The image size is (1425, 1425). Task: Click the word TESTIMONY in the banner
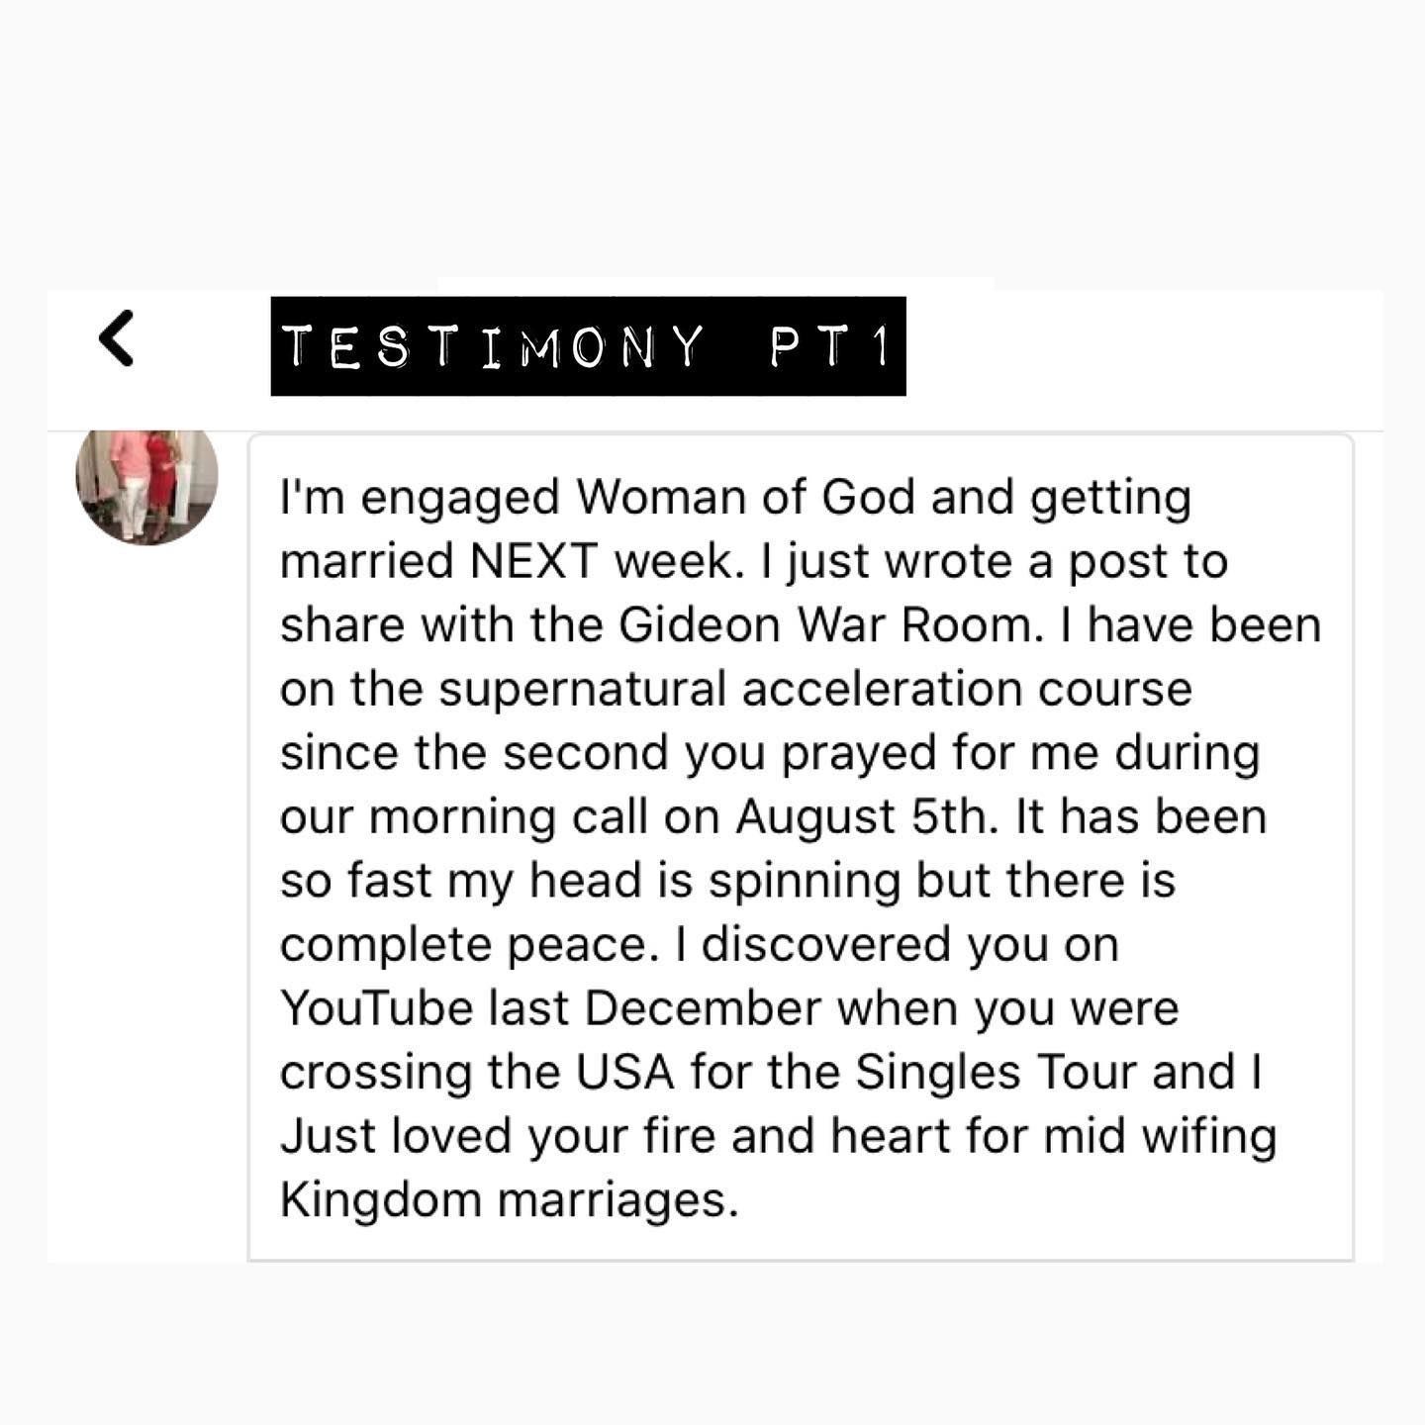(x=493, y=346)
